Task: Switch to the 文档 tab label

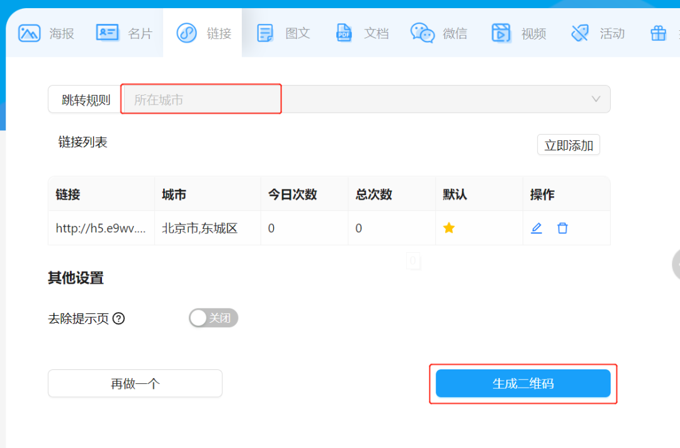Action: [x=376, y=33]
